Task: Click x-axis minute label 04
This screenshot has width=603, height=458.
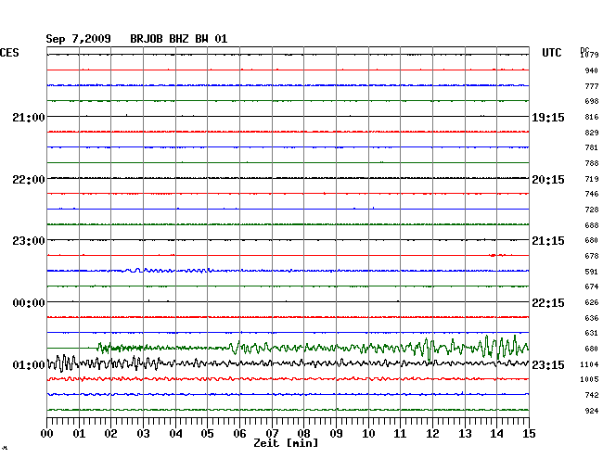Action: tap(175, 434)
